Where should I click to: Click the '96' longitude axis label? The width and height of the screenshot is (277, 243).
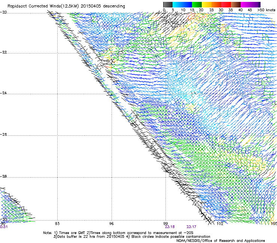(111, 224)
